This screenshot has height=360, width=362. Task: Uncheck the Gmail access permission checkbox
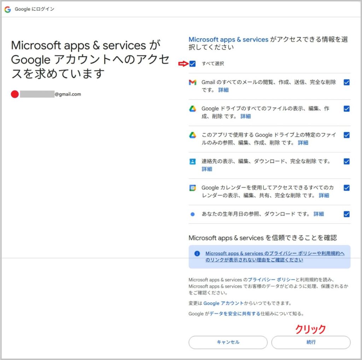[346, 82]
